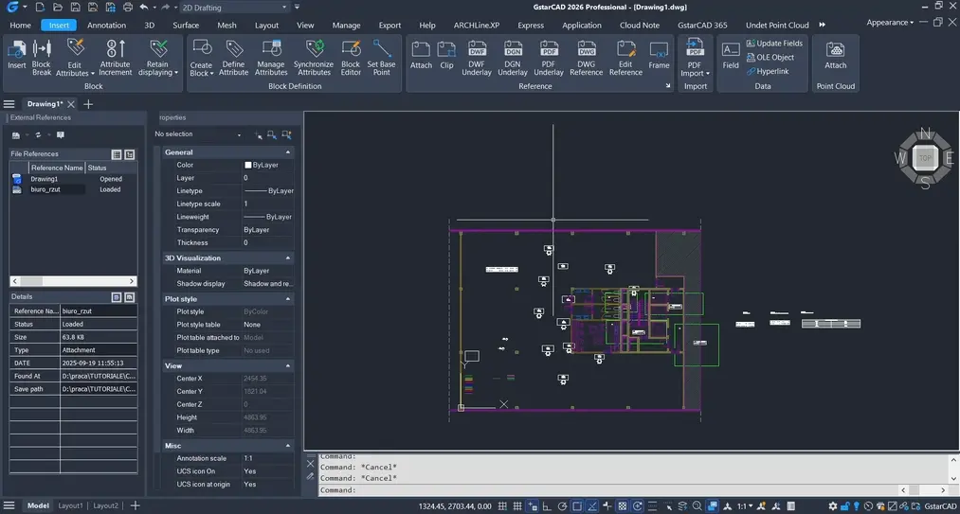Open the 2D Drafting workspace dropdown

234,8
